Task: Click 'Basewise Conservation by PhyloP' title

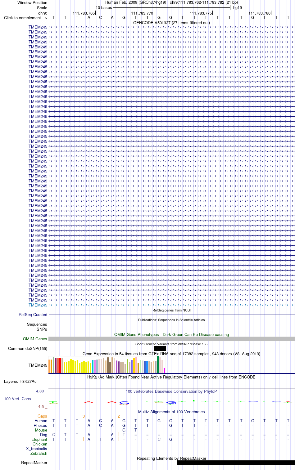Action: 171,391
